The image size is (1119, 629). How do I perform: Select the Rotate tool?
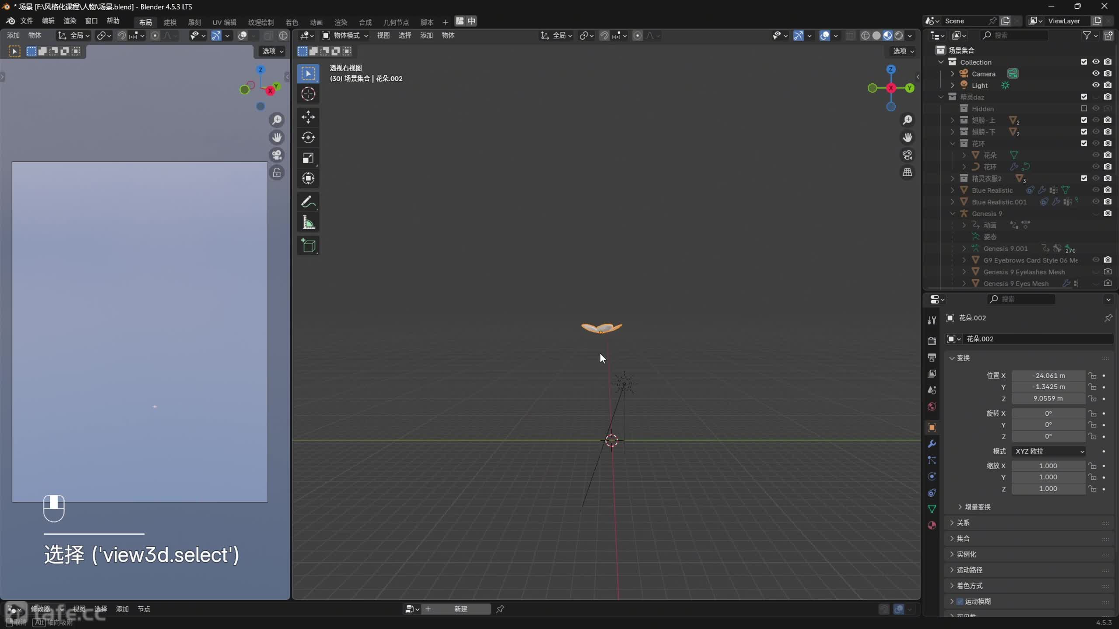pos(308,138)
